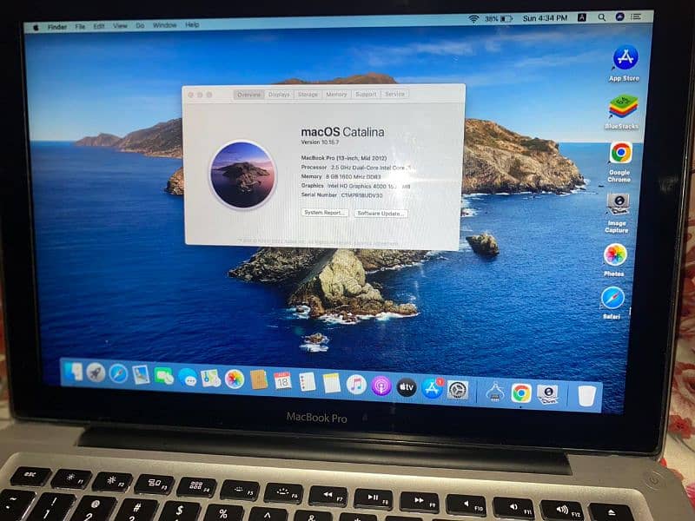Image resolution: width=695 pixels, height=521 pixels.
Task: Switch to the Displays tab
Action: (x=279, y=94)
